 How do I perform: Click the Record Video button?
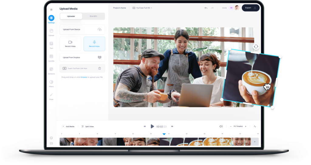[x=70, y=44]
